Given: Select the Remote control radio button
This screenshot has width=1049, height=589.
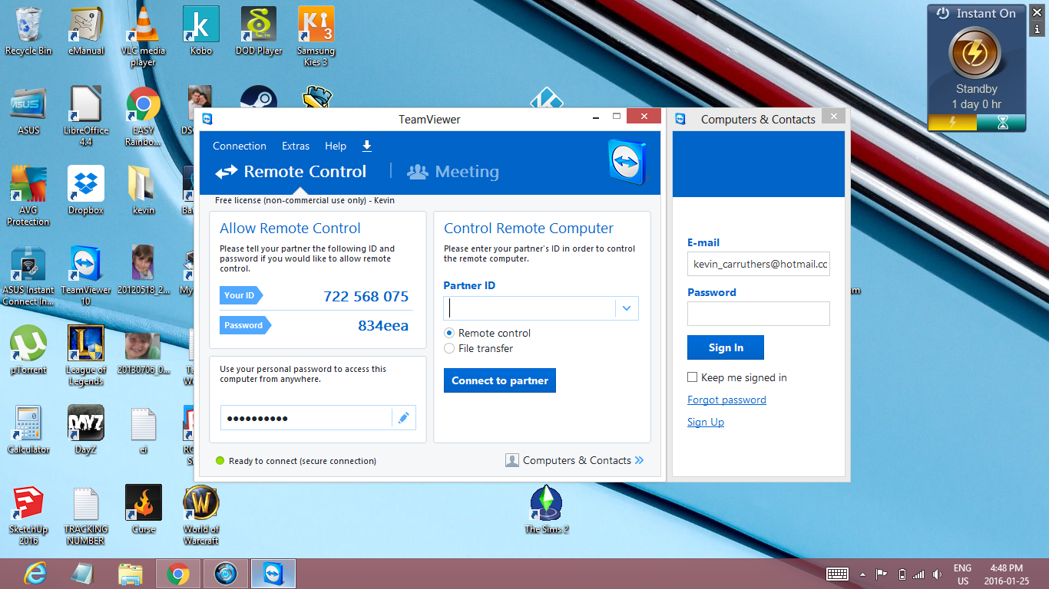Looking at the screenshot, I should pyautogui.click(x=449, y=333).
